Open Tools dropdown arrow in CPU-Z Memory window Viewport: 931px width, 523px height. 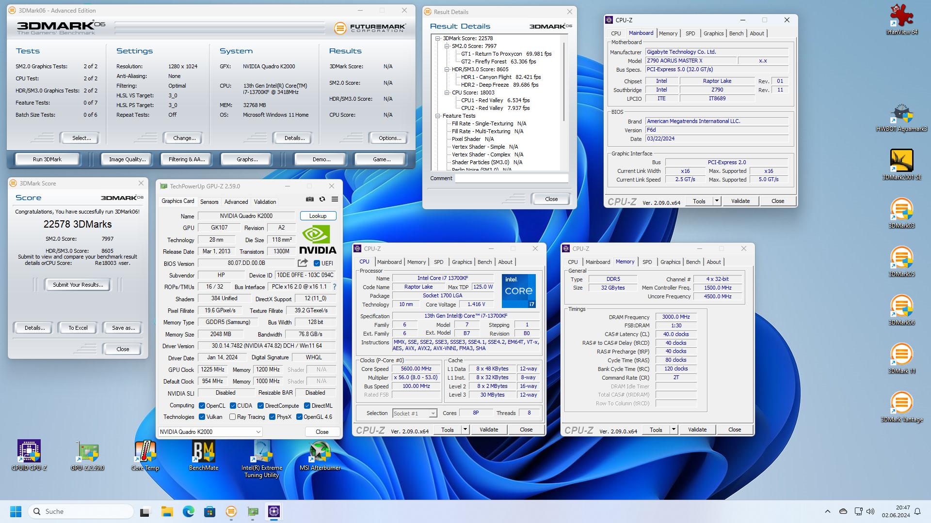point(674,430)
